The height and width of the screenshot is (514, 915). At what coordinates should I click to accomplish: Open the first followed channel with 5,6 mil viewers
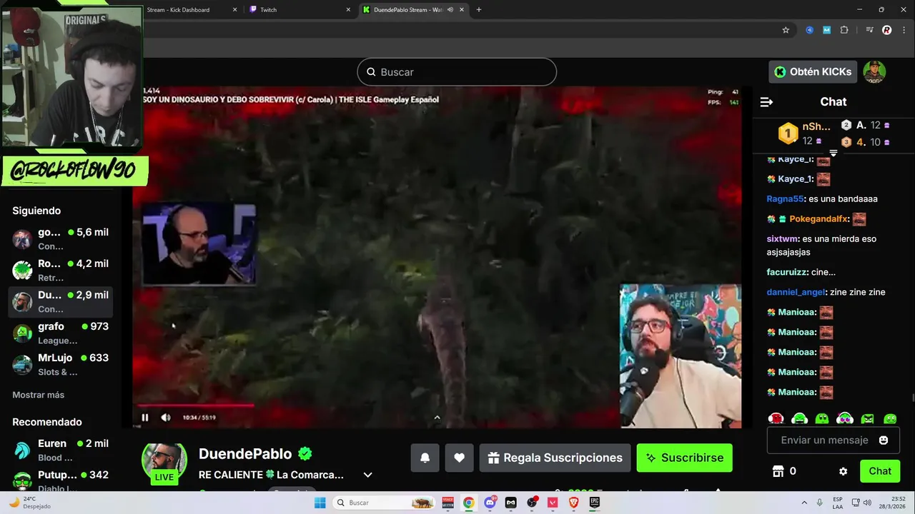tap(61, 239)
